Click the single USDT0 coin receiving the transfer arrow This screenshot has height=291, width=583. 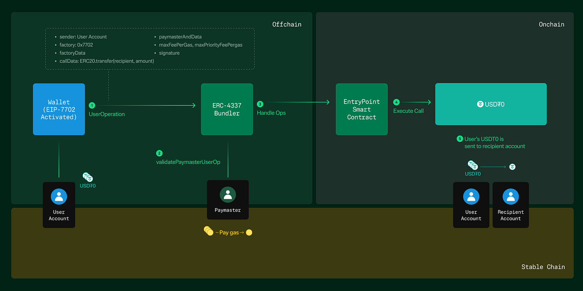[513, 167]
